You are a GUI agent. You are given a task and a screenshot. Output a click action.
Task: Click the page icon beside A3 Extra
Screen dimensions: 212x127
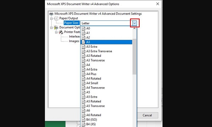point(83,47)
